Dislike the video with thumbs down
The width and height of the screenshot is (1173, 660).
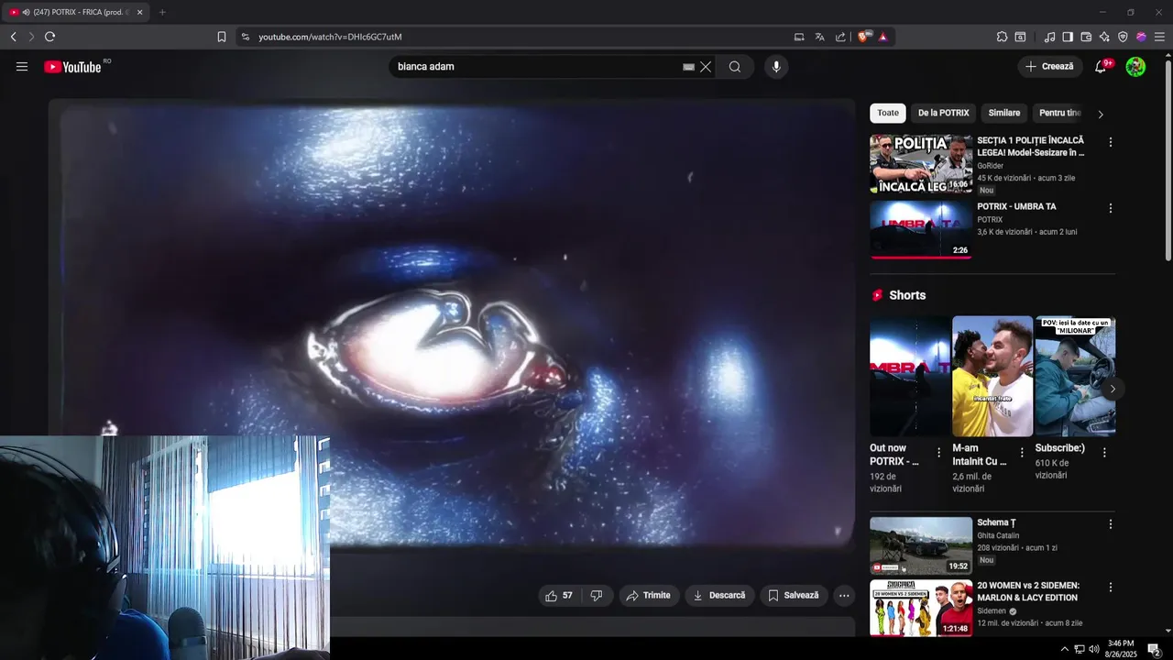pos(597,596)
